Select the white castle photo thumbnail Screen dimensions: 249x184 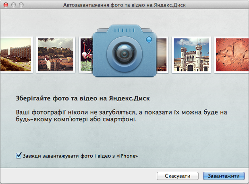191,55
